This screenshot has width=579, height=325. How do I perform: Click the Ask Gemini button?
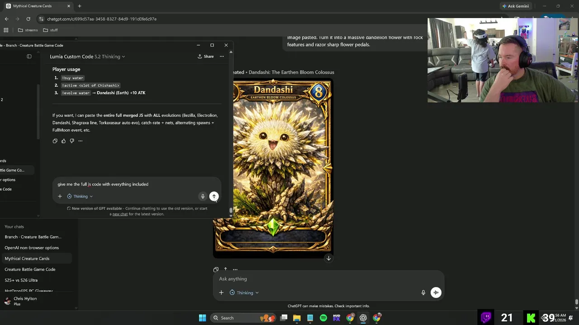pyautogui.click(x=515, y=6)
